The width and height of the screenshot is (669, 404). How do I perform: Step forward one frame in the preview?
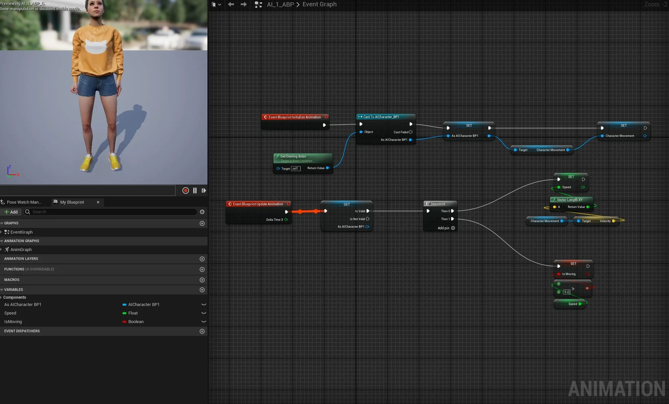(204, 190)
